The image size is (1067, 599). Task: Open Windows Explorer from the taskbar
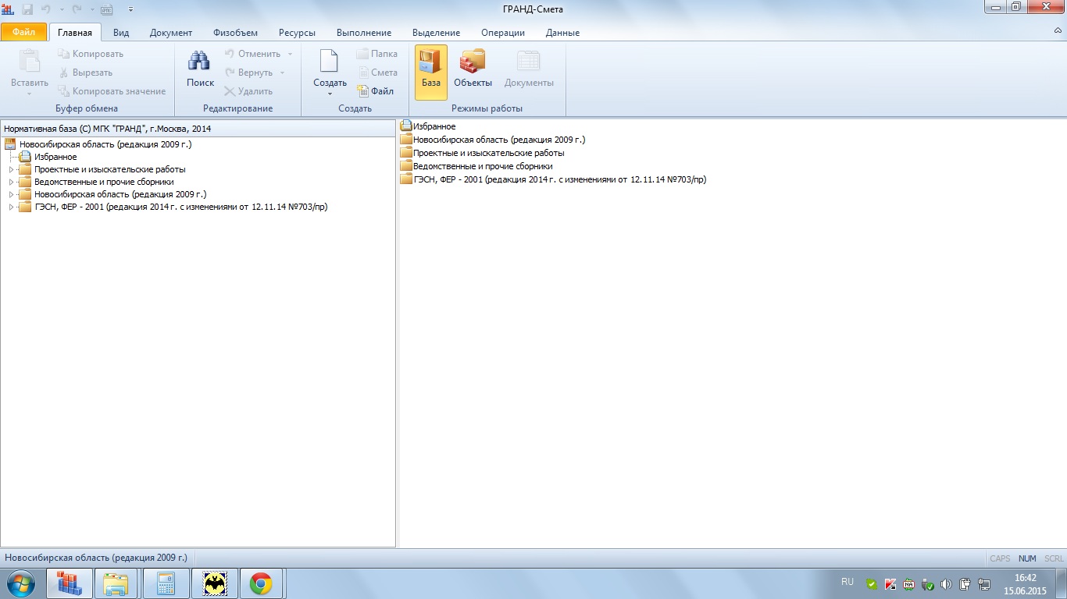tap(116, 583)
